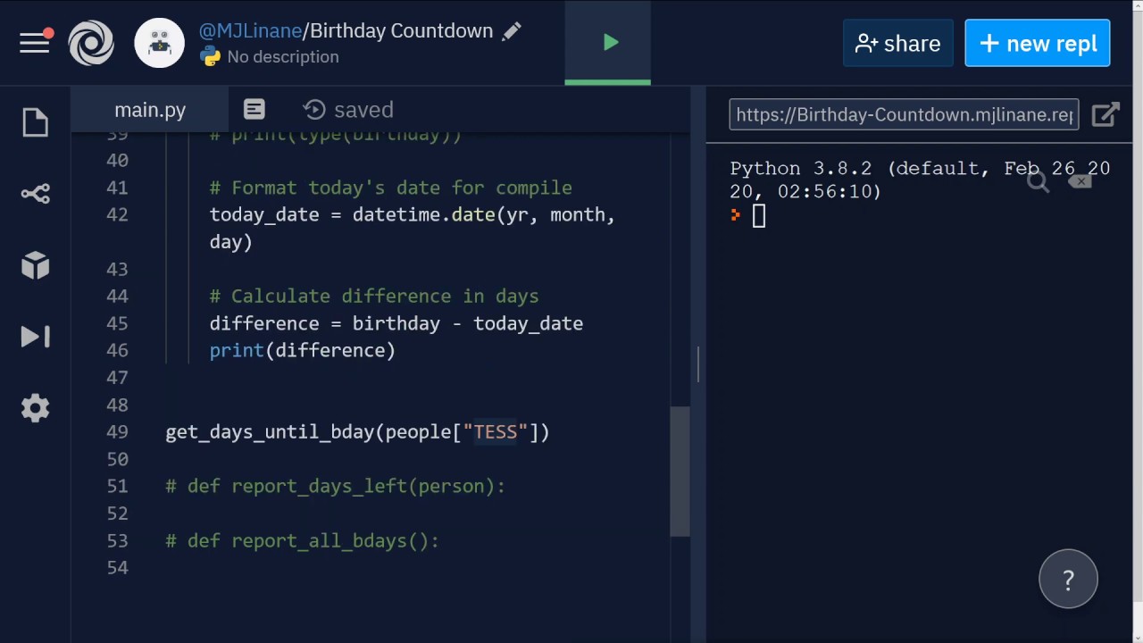Image resolution: width=1143 pixels, height=643 pixels.
Task: Click the new repl button
Action: [1038, 43]
